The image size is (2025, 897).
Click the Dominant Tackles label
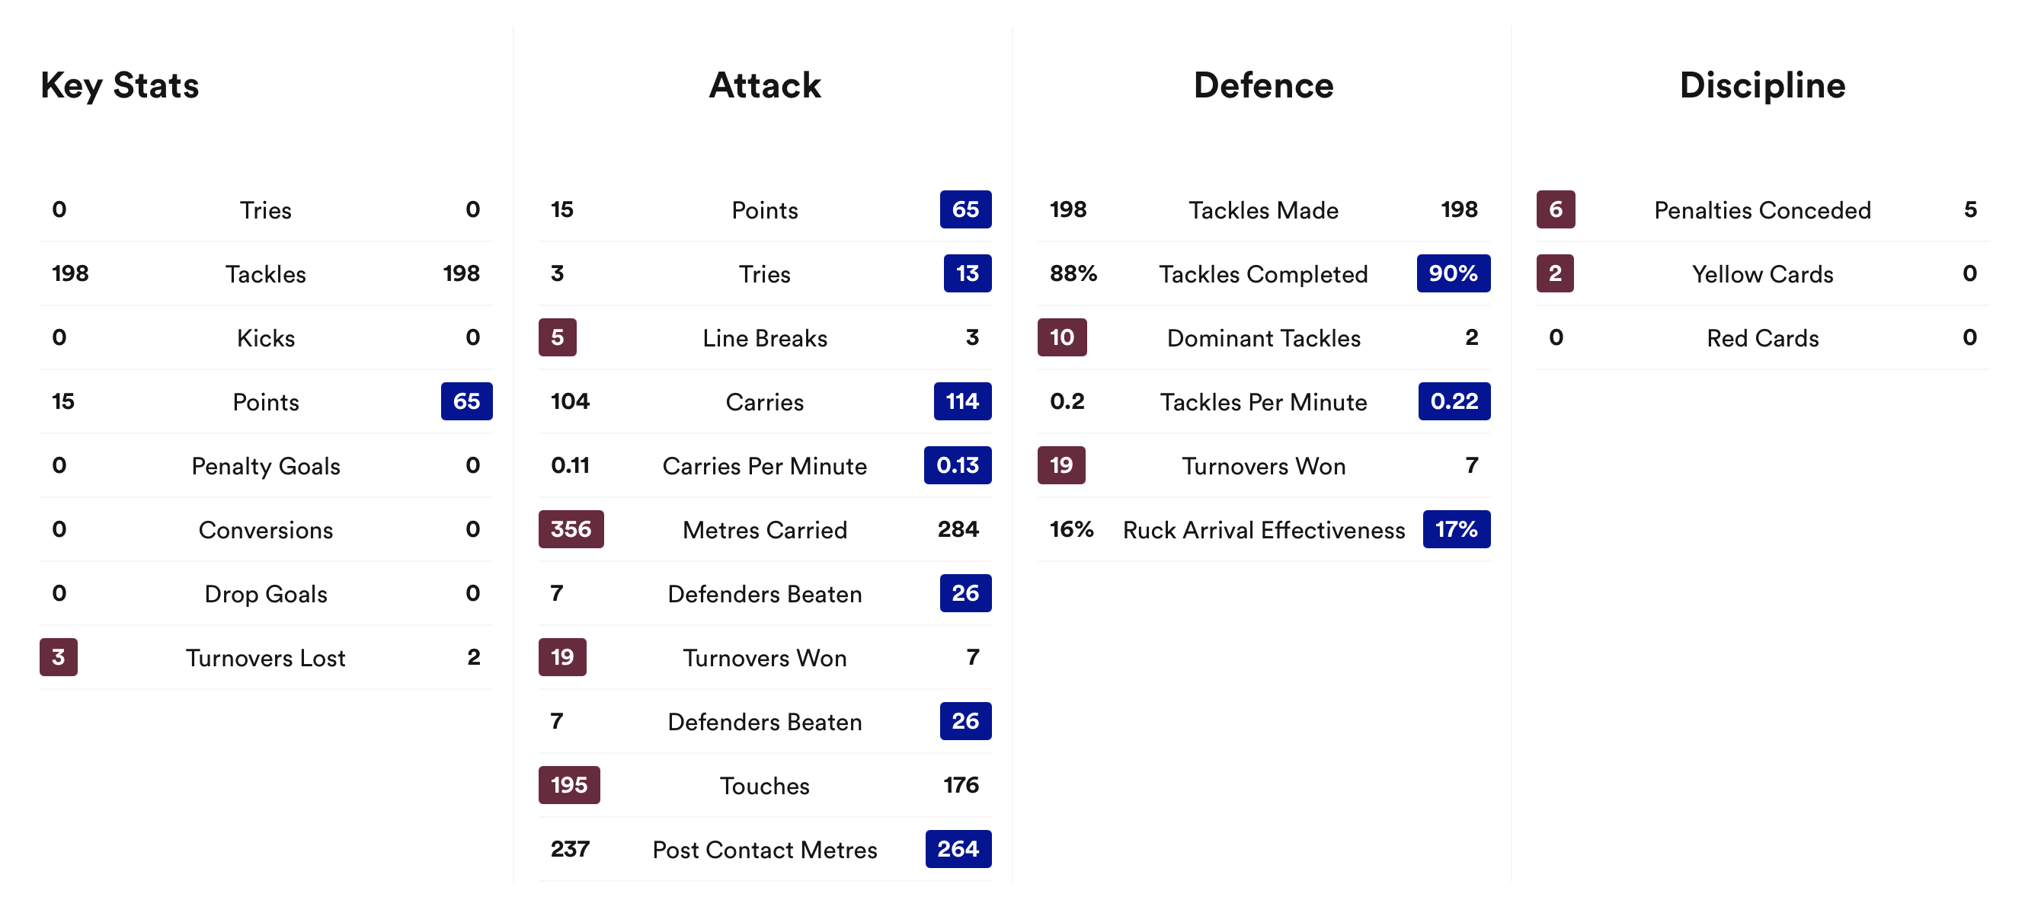click(1263, 339)
